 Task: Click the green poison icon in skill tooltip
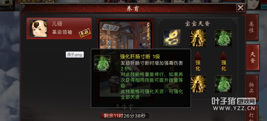click(x=103, y=63)
